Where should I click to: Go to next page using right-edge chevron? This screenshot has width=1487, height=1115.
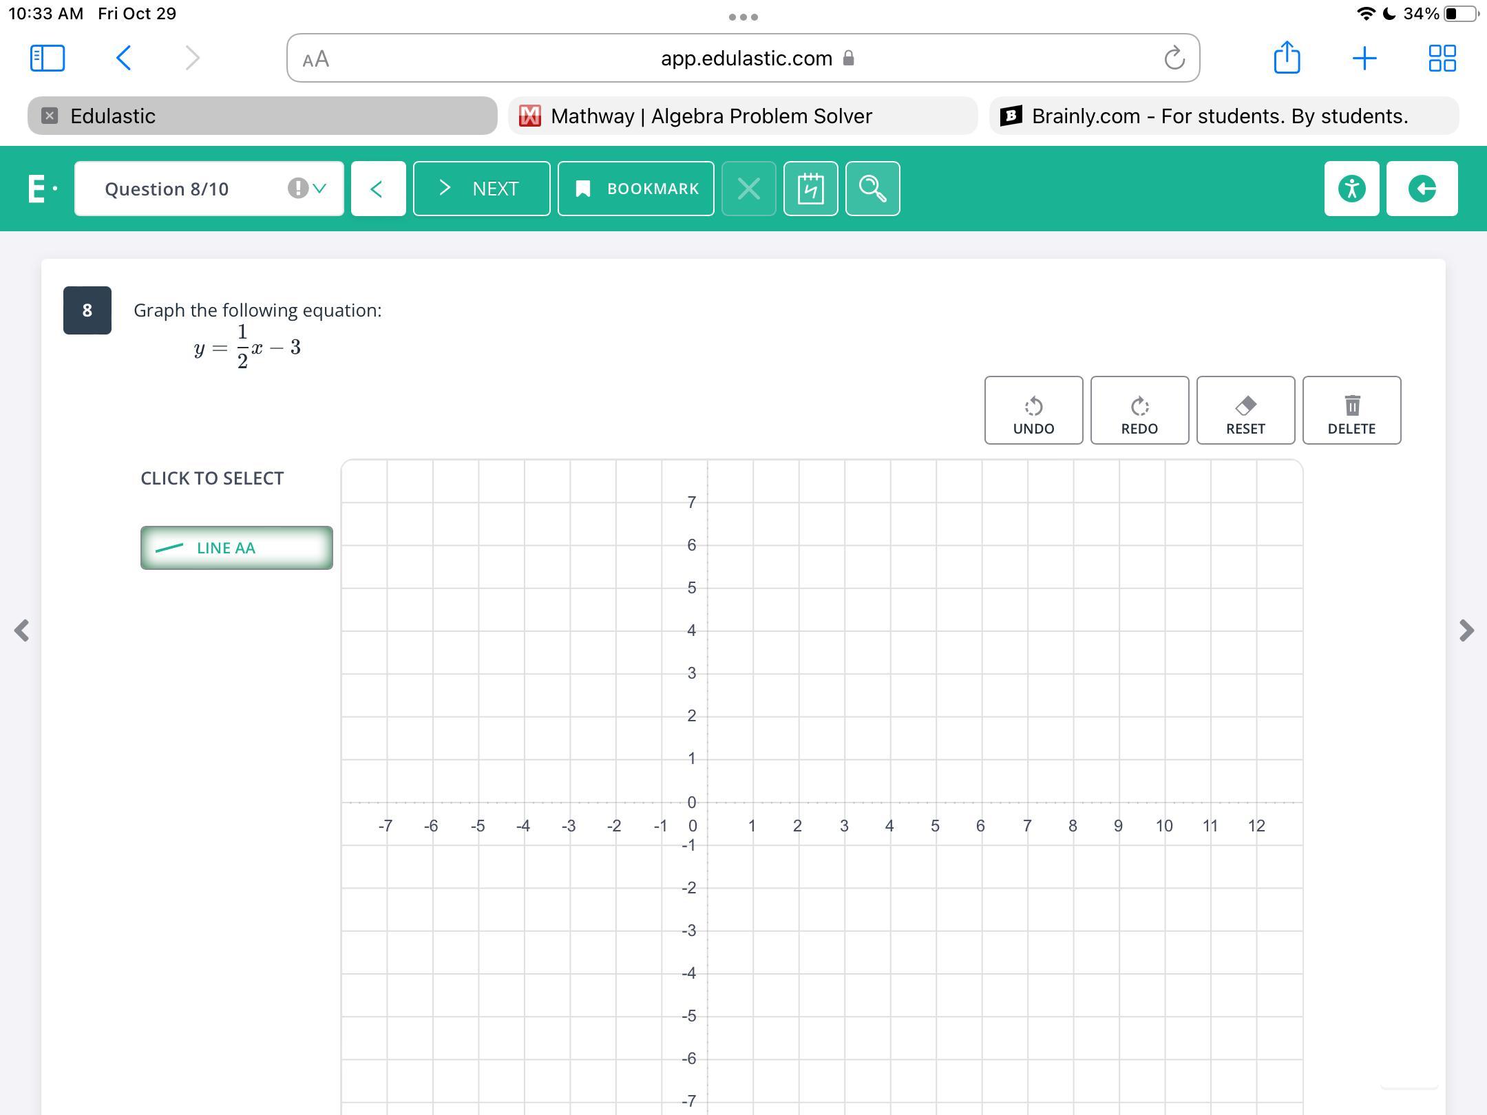coord(1466,630)
